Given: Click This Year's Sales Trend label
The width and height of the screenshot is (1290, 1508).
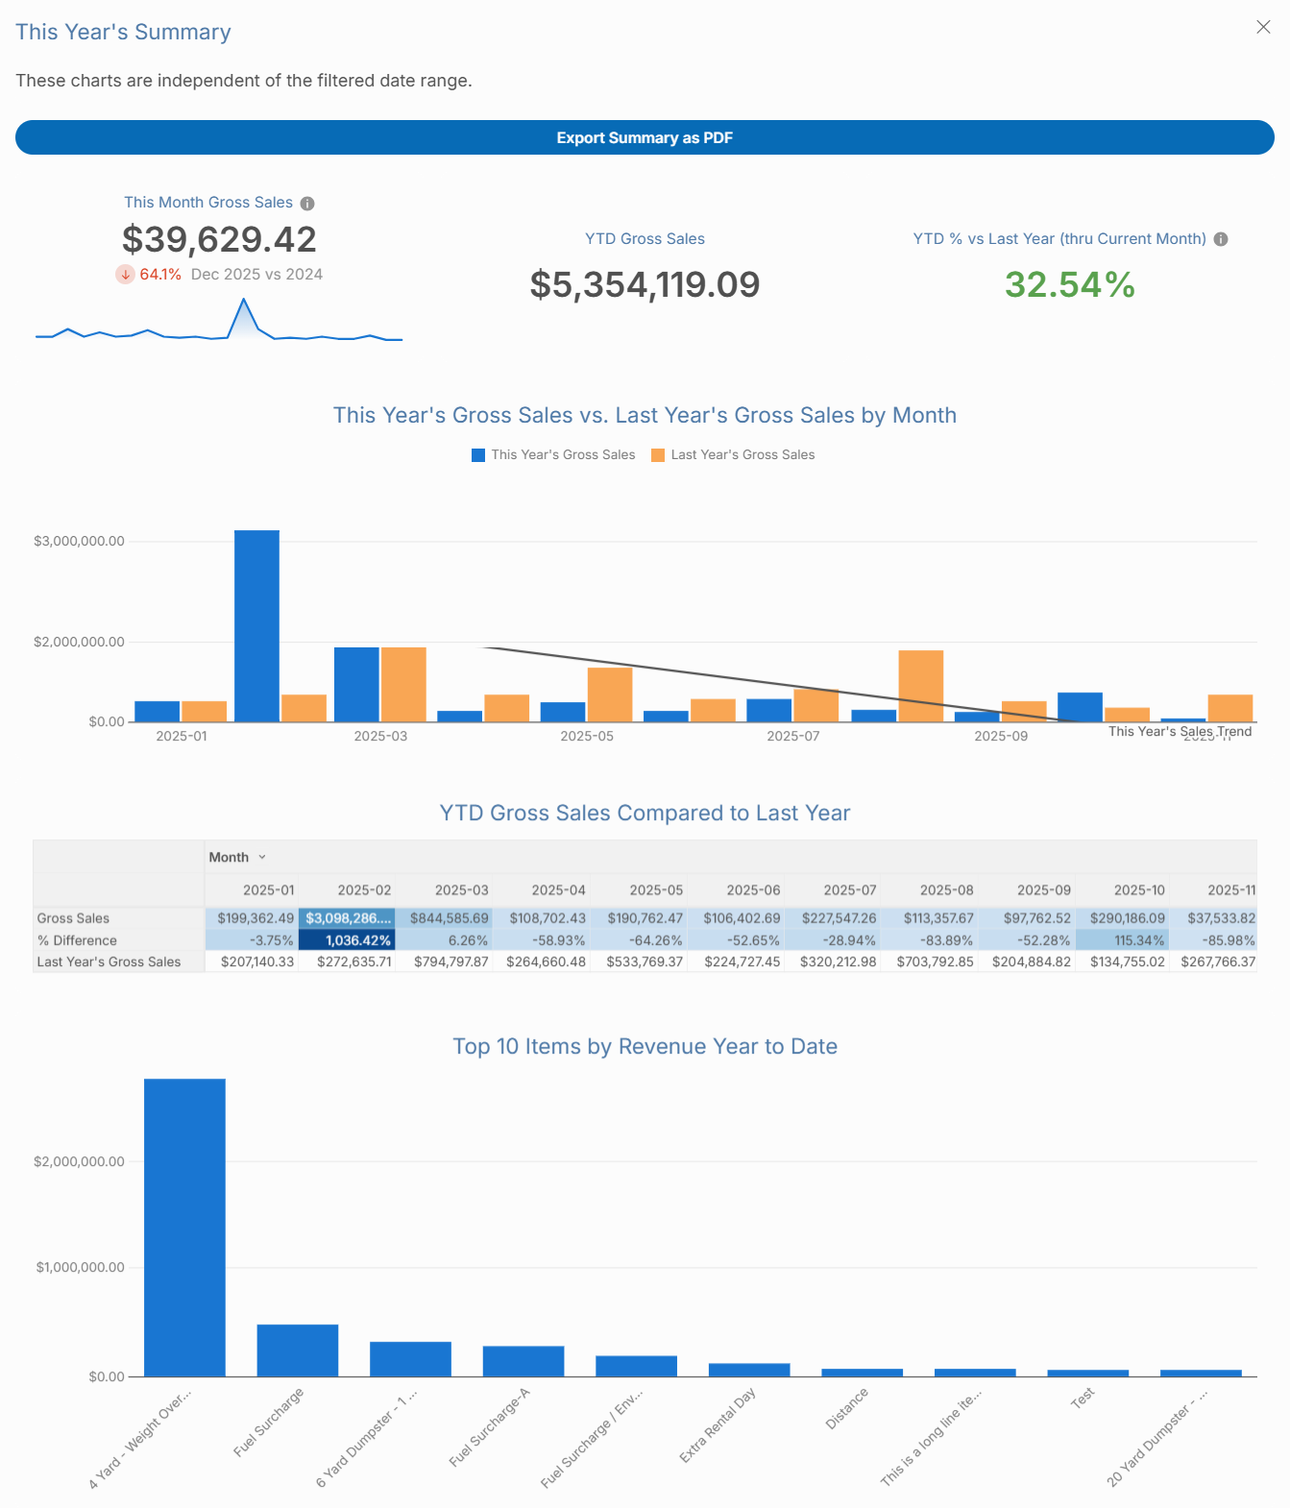Looking at the screenshot, I should pos(1180,731).
